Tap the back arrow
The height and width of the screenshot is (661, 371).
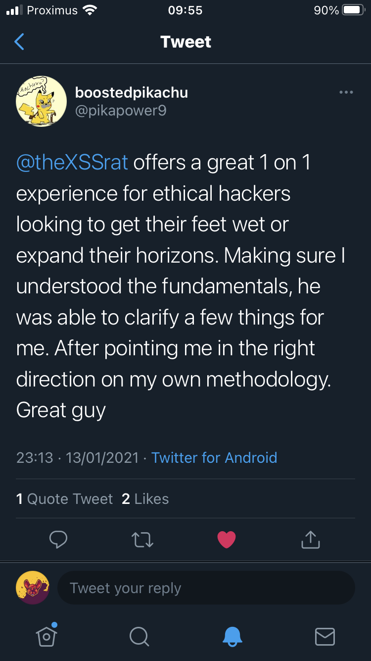click(19, 42)
